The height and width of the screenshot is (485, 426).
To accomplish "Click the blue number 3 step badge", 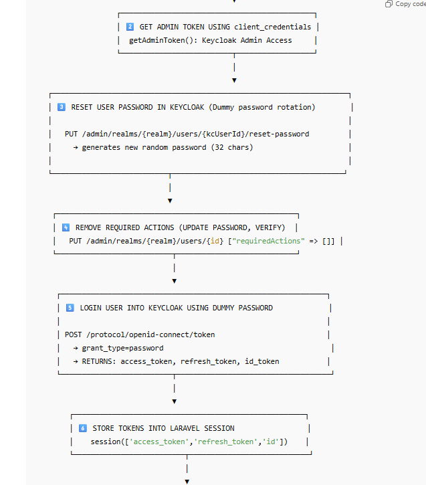I will (62, 107).
